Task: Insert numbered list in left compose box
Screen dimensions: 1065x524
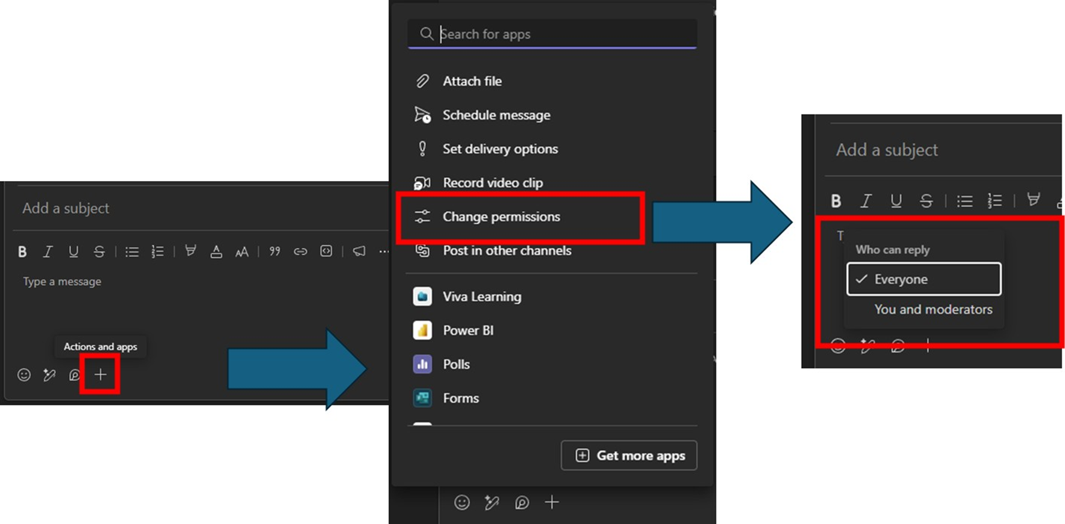Action: point(157,251)
